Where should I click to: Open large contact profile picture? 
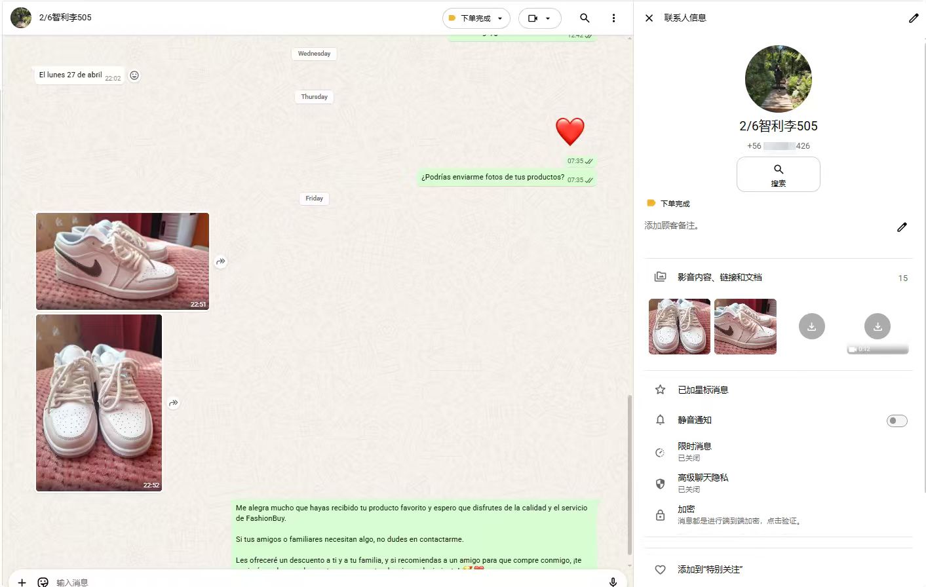pyautogui.click(x=779, y=79)
